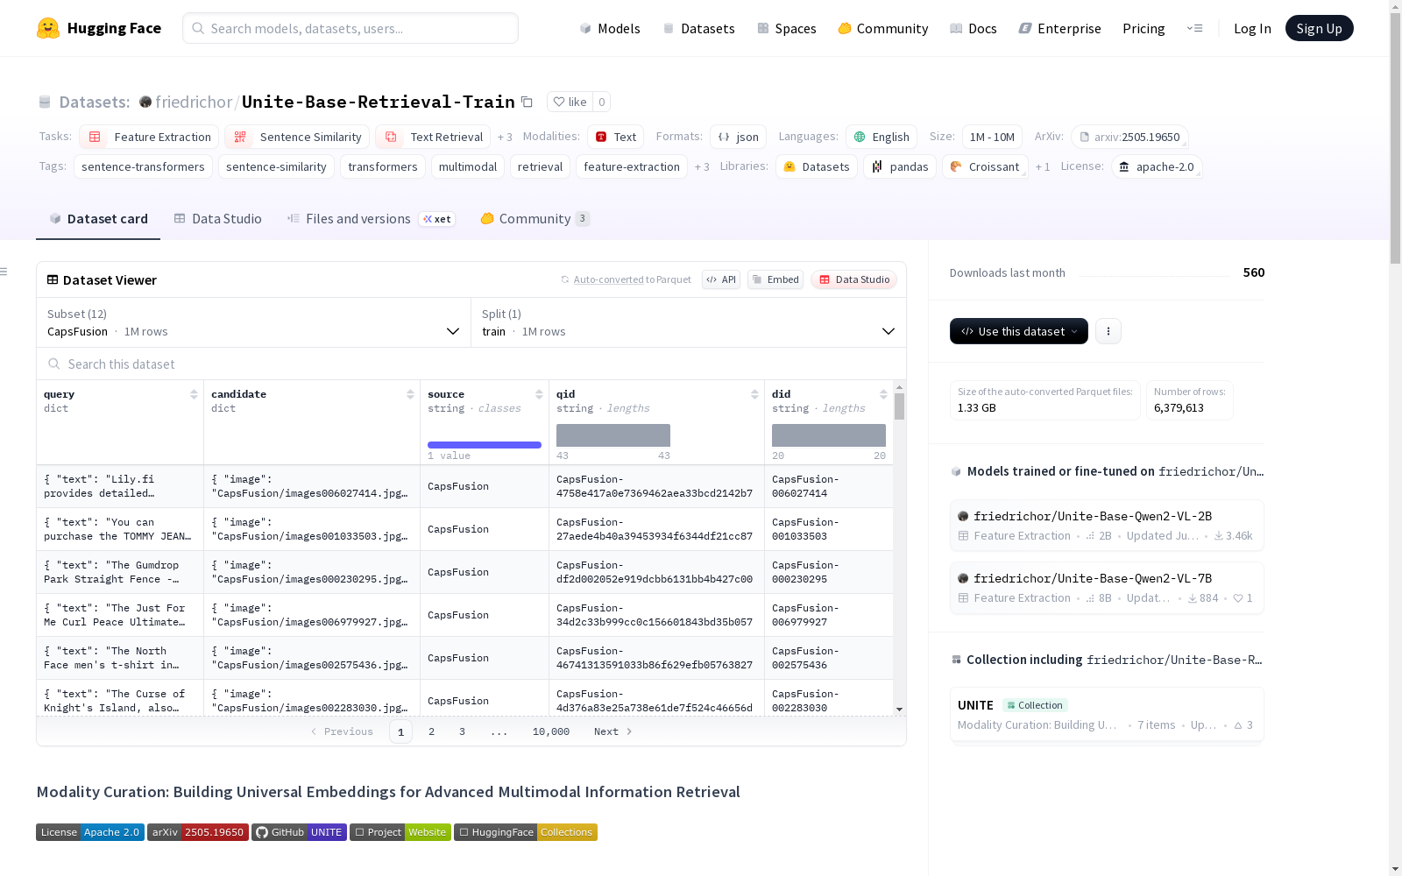Image resolution: width=1402 pixels, height=876 pixels.
Task: Click in the main search box
Action: click(350, 28)
